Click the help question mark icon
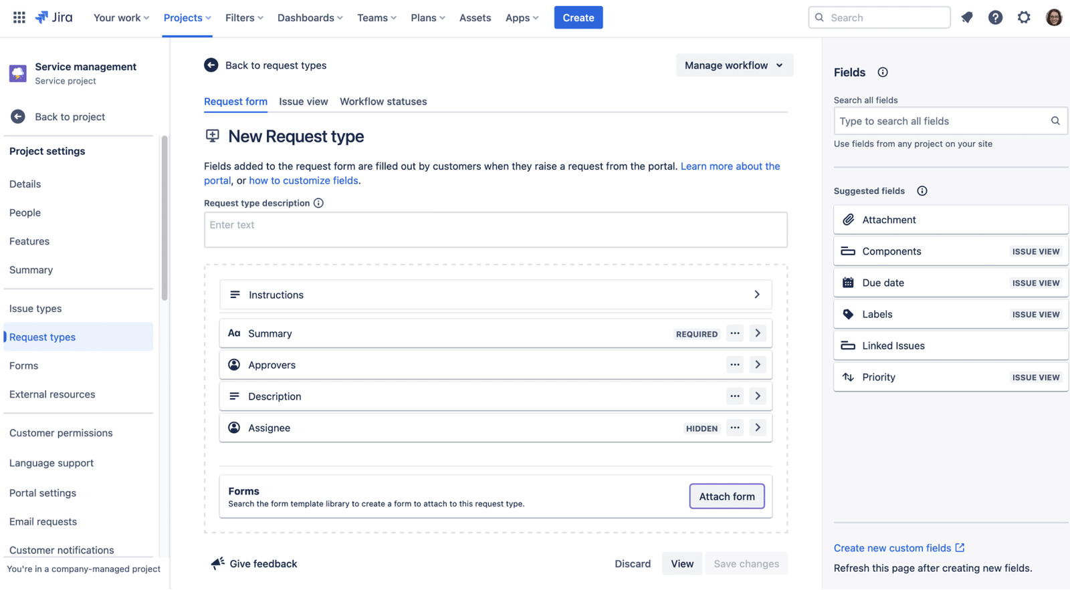The image size is (1070, 590). [995, 17]
